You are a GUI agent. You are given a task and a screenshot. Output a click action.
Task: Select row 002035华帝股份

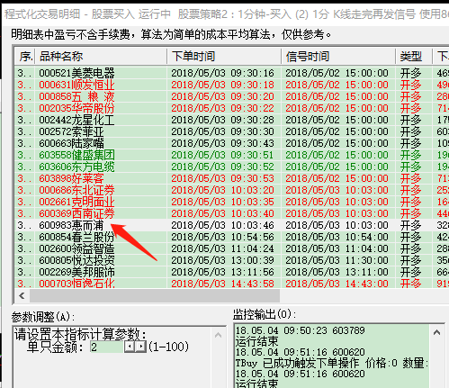click(231, 108)
